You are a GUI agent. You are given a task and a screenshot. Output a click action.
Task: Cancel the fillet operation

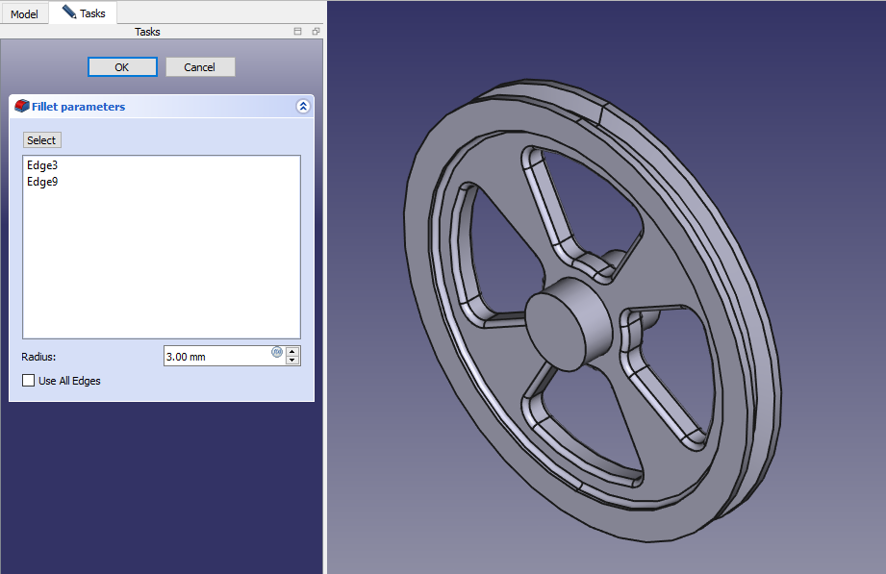coord(200,67)
